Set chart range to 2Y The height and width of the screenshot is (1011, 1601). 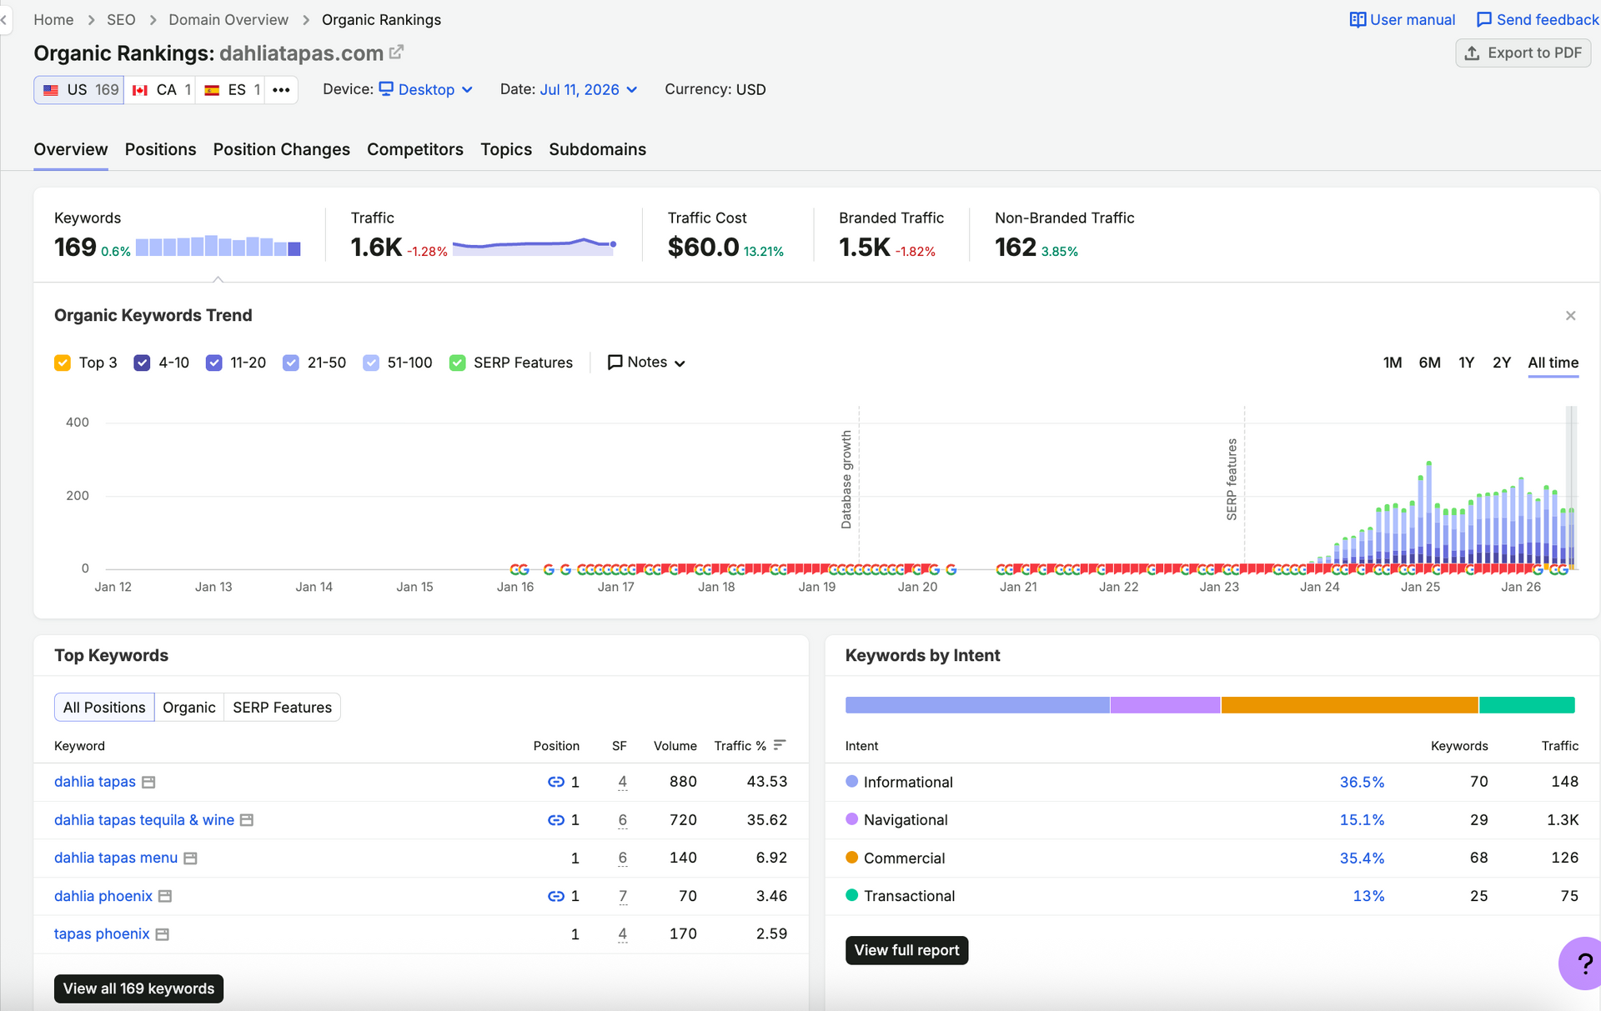pyautogui.click(x=1502, y=363)
